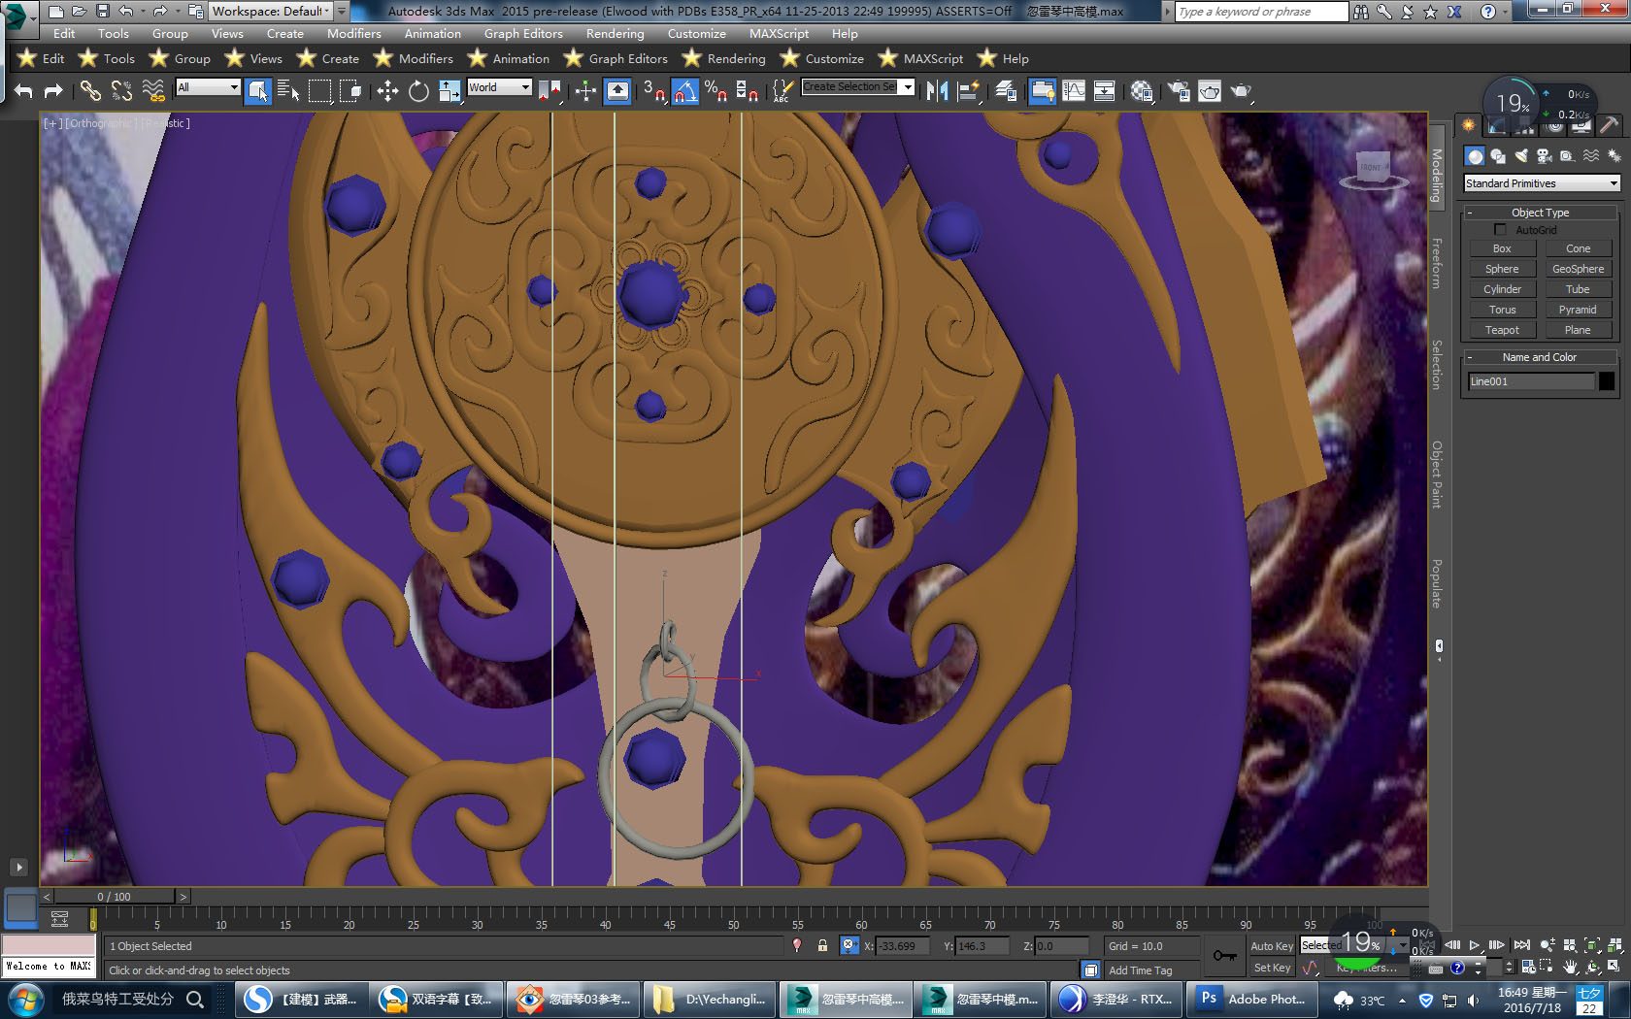This screenshot has width=1631, height=1019.
Task: Click the Cylinder primitive button
Action: click(x=1502, y=289)
